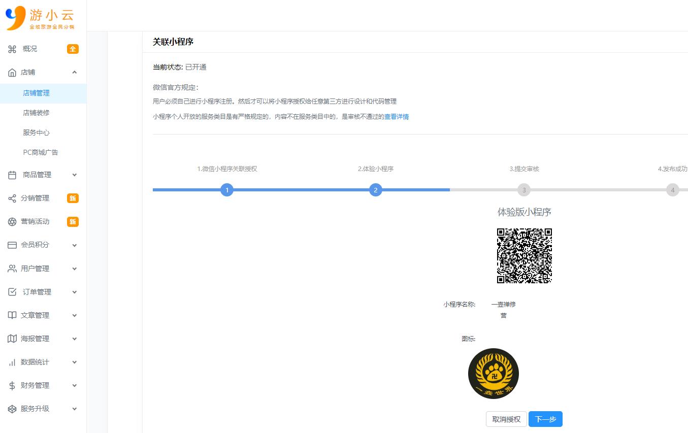688x433 pixels.
Task: Click the 订单管理 checkbox icon
Action: pos(12,292)
